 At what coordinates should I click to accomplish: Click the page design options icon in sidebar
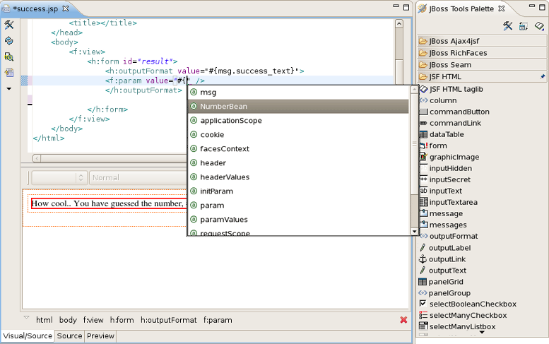(x=8, y=57)
